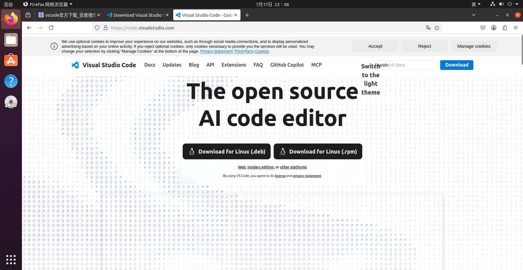This screenshot has height=270, width=523.
Task: Open Blog in the site navigation
Action: tap(194, 65)
